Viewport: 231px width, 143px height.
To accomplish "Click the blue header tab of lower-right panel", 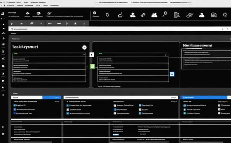I will tap(204, 97).
